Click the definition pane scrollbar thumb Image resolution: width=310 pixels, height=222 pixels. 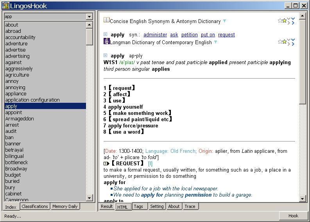click(x=303, y=62)
